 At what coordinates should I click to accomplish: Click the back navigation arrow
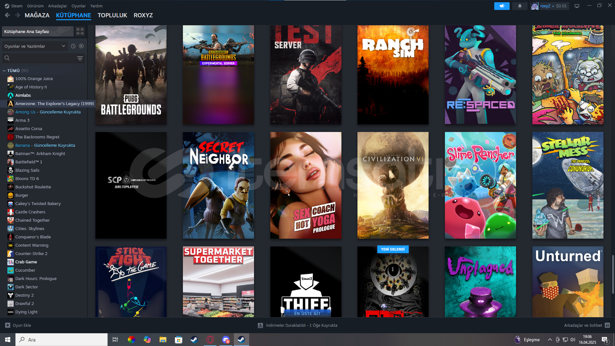click(7, 15)
